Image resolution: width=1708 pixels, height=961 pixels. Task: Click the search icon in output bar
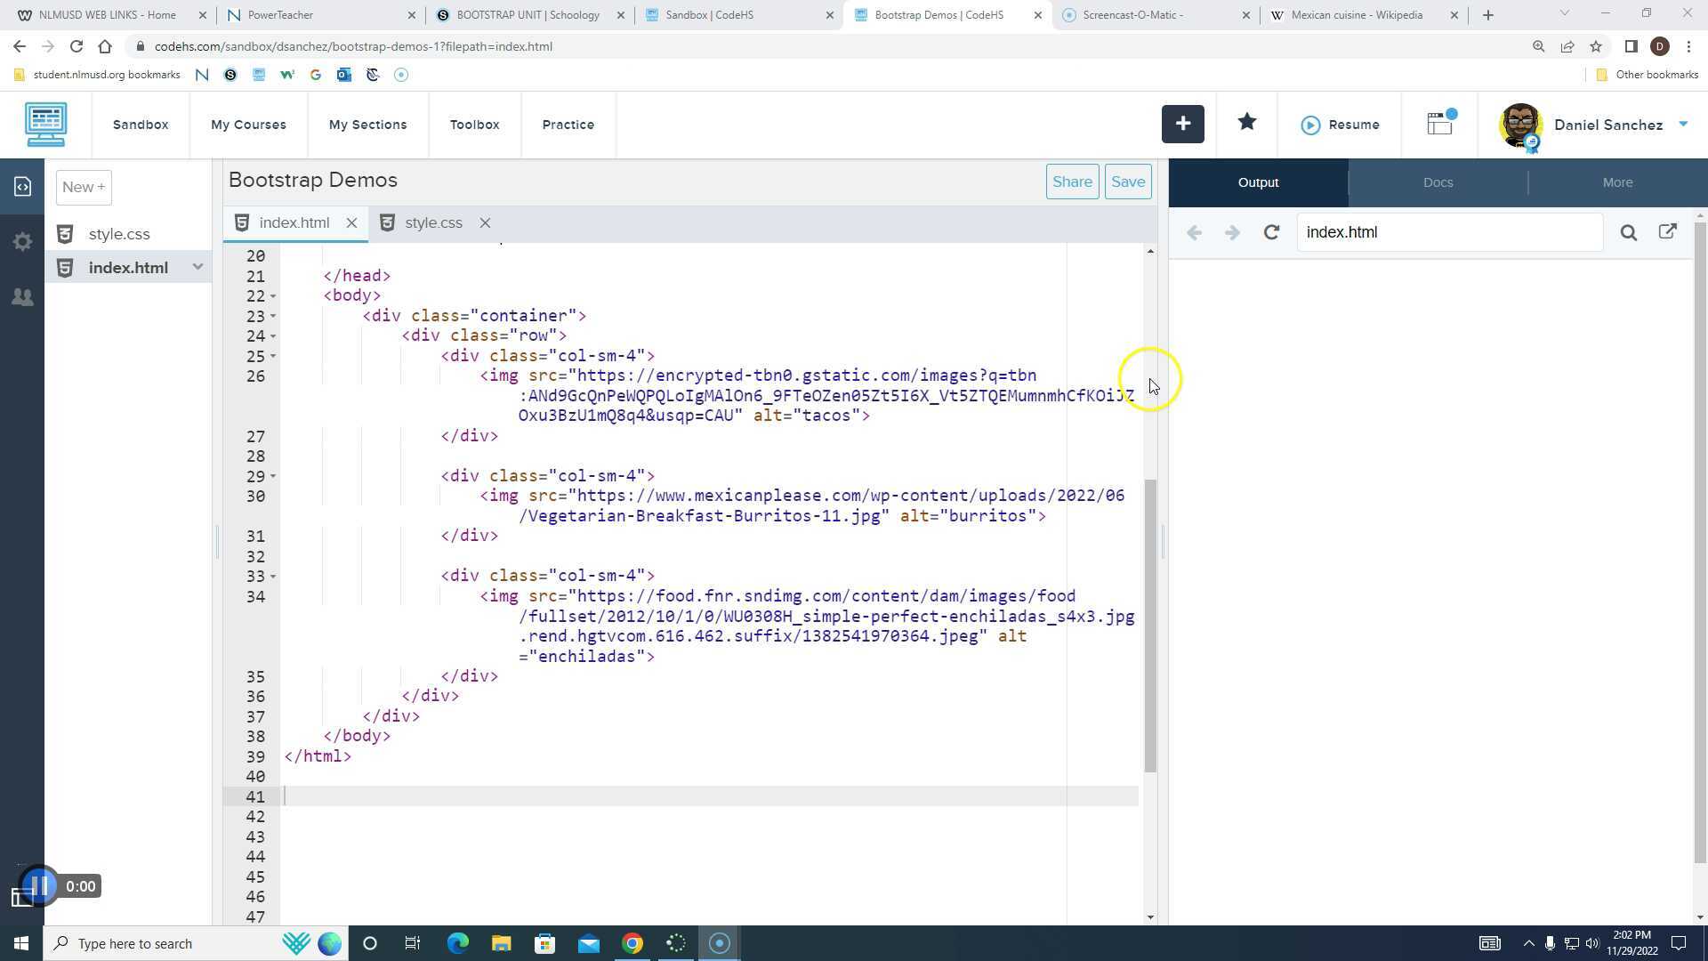(1628, 232)
